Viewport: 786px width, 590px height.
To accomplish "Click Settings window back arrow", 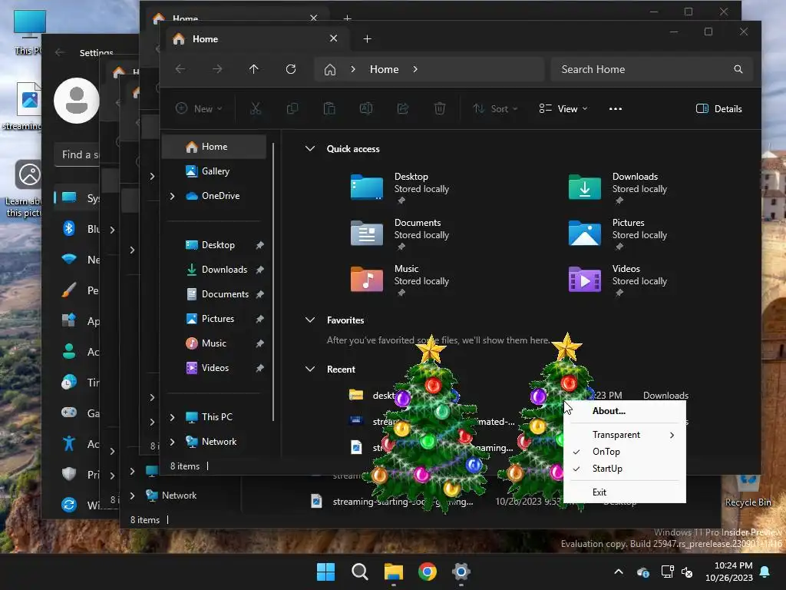I will [x=60, y=52].
